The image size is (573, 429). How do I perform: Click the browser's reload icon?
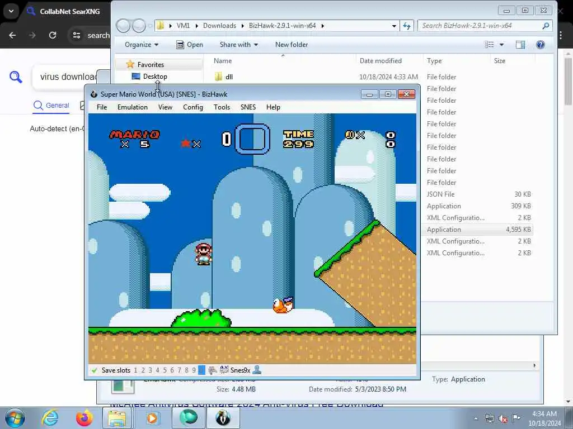(53, 35)
